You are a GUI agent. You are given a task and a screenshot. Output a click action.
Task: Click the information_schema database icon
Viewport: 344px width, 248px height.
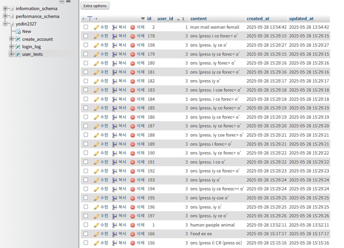tap(12, 9)
